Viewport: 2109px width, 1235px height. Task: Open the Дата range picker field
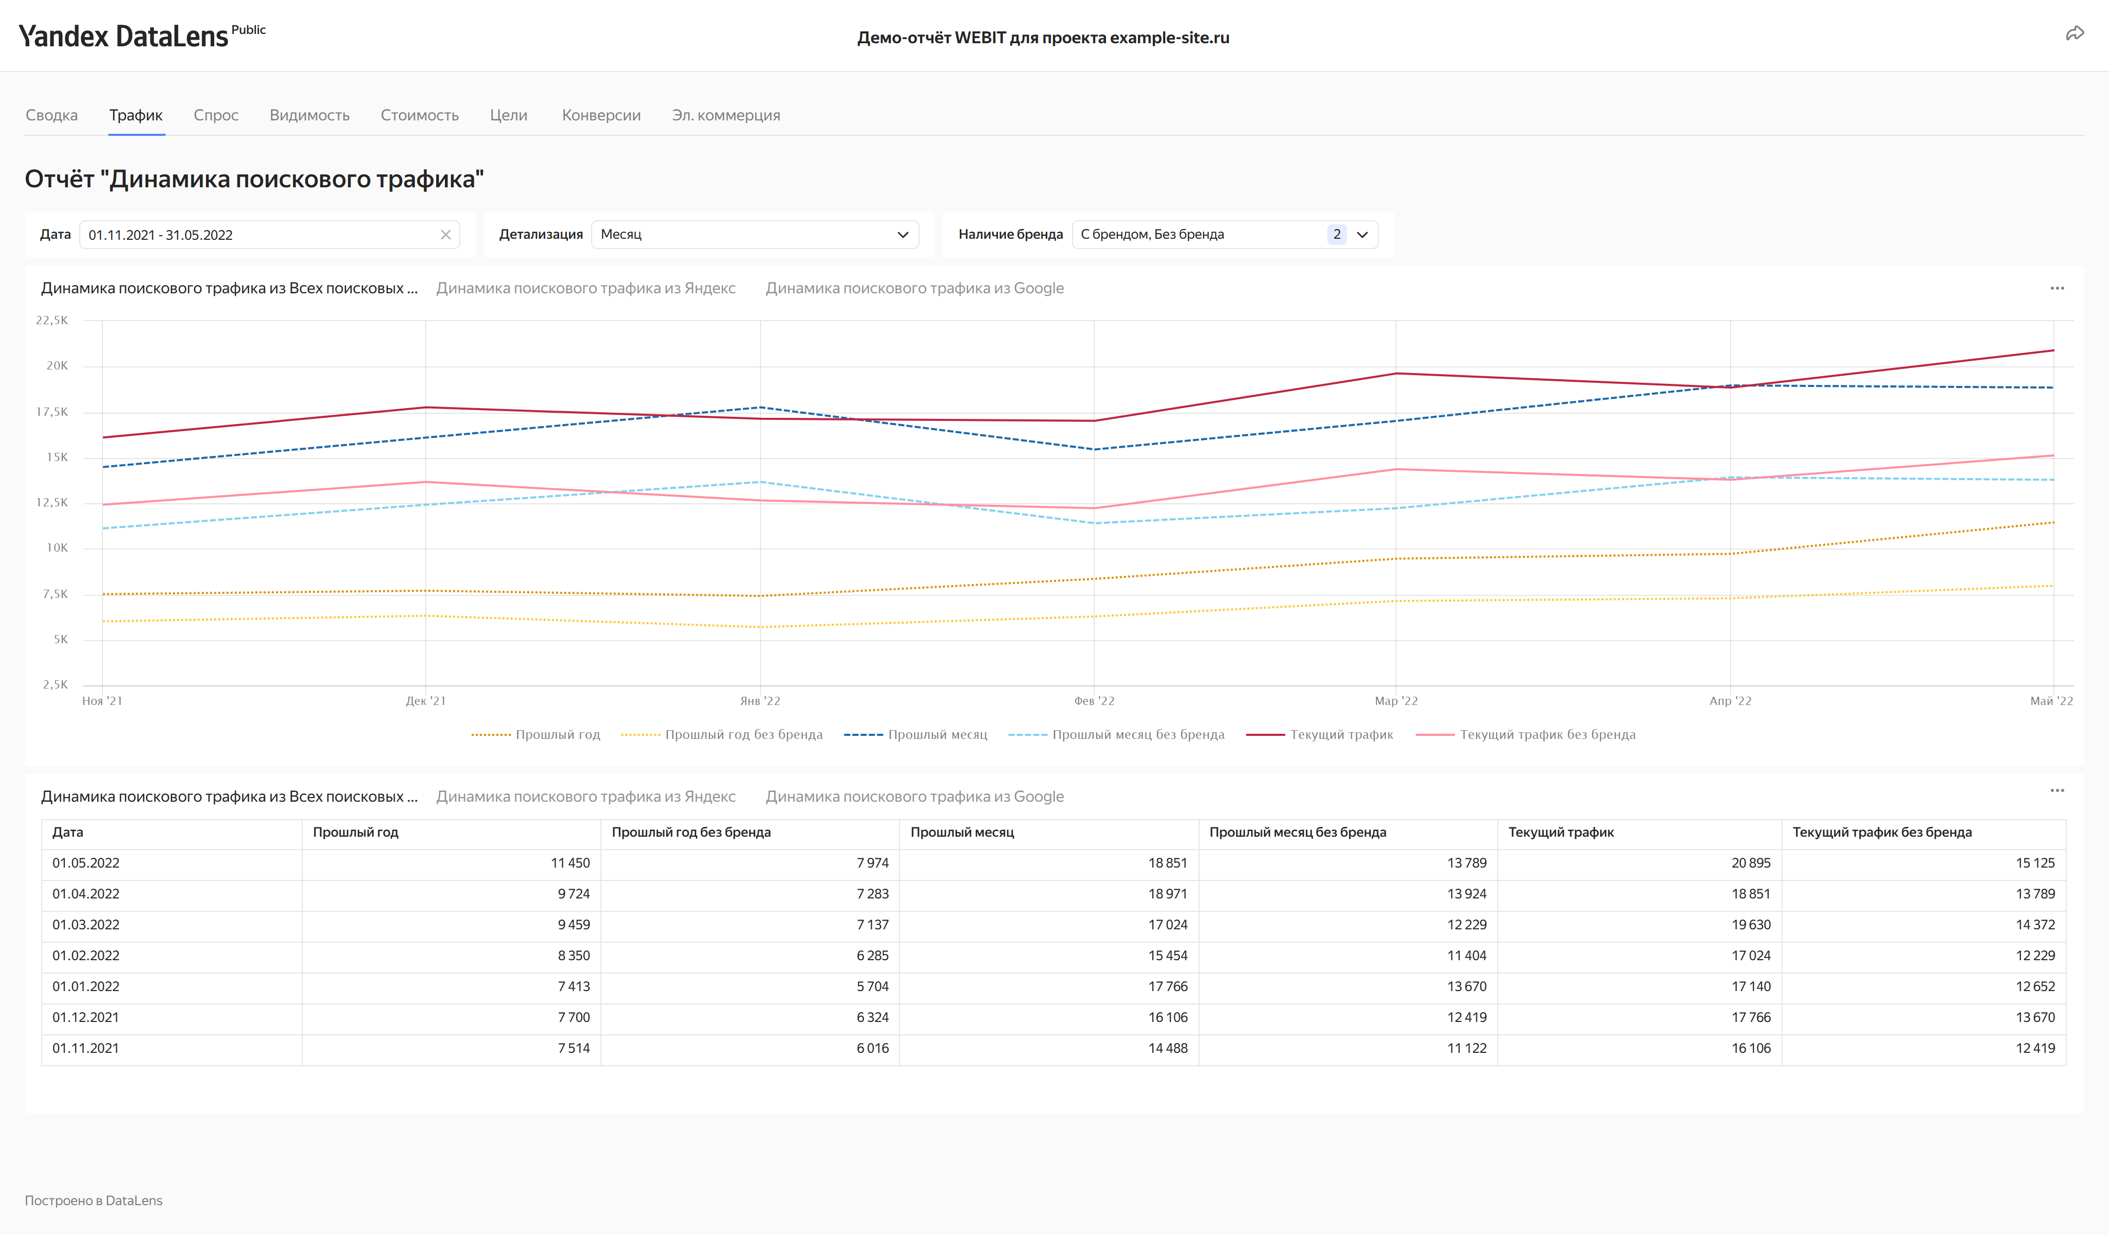(x=260, y=235)
